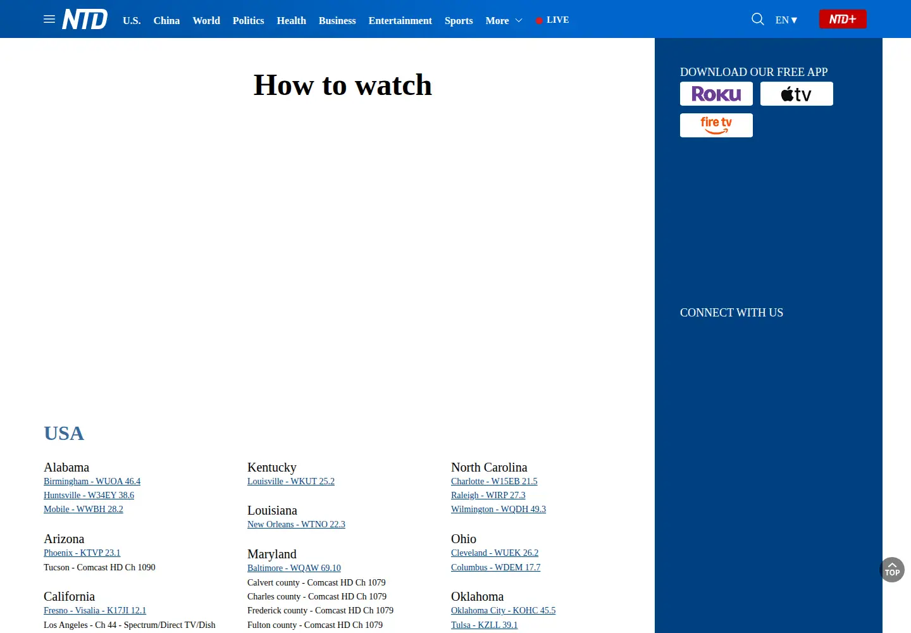Open Wilmington - WQDH 49.3 link
911x633 pixels.
(x=499, y=510)
